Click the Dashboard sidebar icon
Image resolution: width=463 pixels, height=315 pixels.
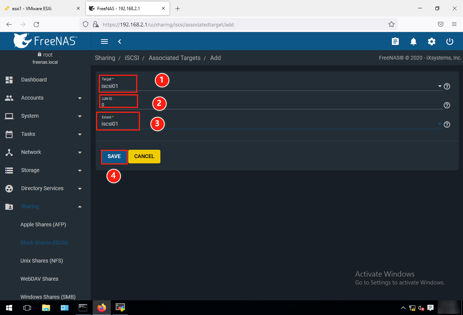(x=9, y=80)
